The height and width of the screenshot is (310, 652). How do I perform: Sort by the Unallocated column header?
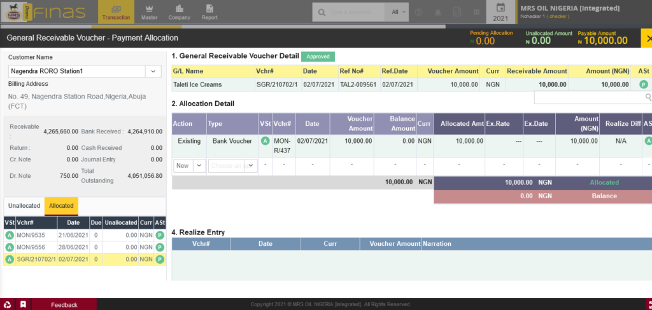[x=120, y=223]
